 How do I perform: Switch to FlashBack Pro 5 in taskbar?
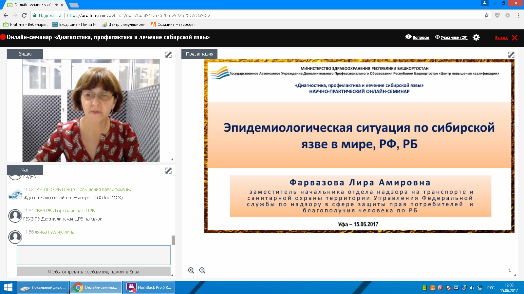point(149,287)
